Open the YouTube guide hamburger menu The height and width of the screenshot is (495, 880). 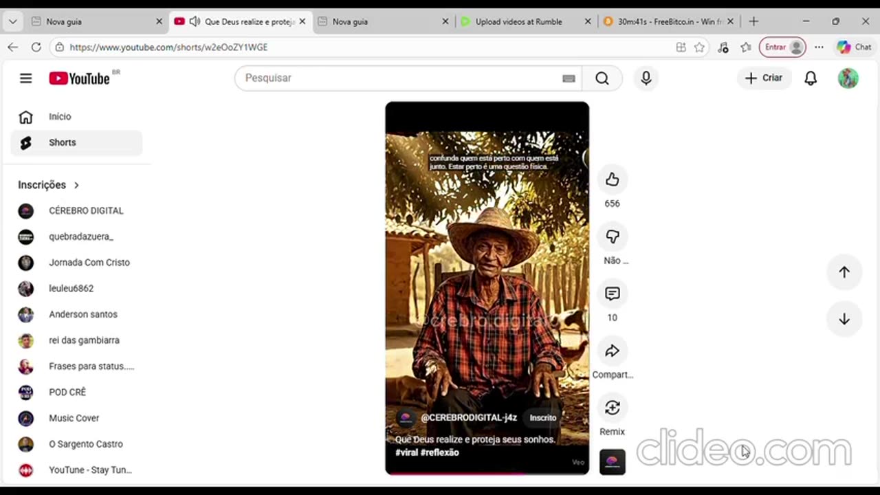[25, 78]
